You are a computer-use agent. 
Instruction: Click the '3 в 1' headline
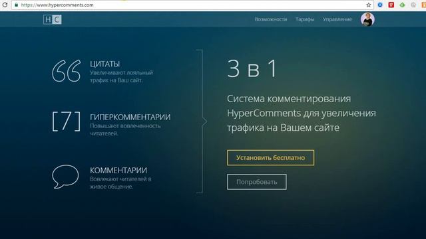[252, 69]
